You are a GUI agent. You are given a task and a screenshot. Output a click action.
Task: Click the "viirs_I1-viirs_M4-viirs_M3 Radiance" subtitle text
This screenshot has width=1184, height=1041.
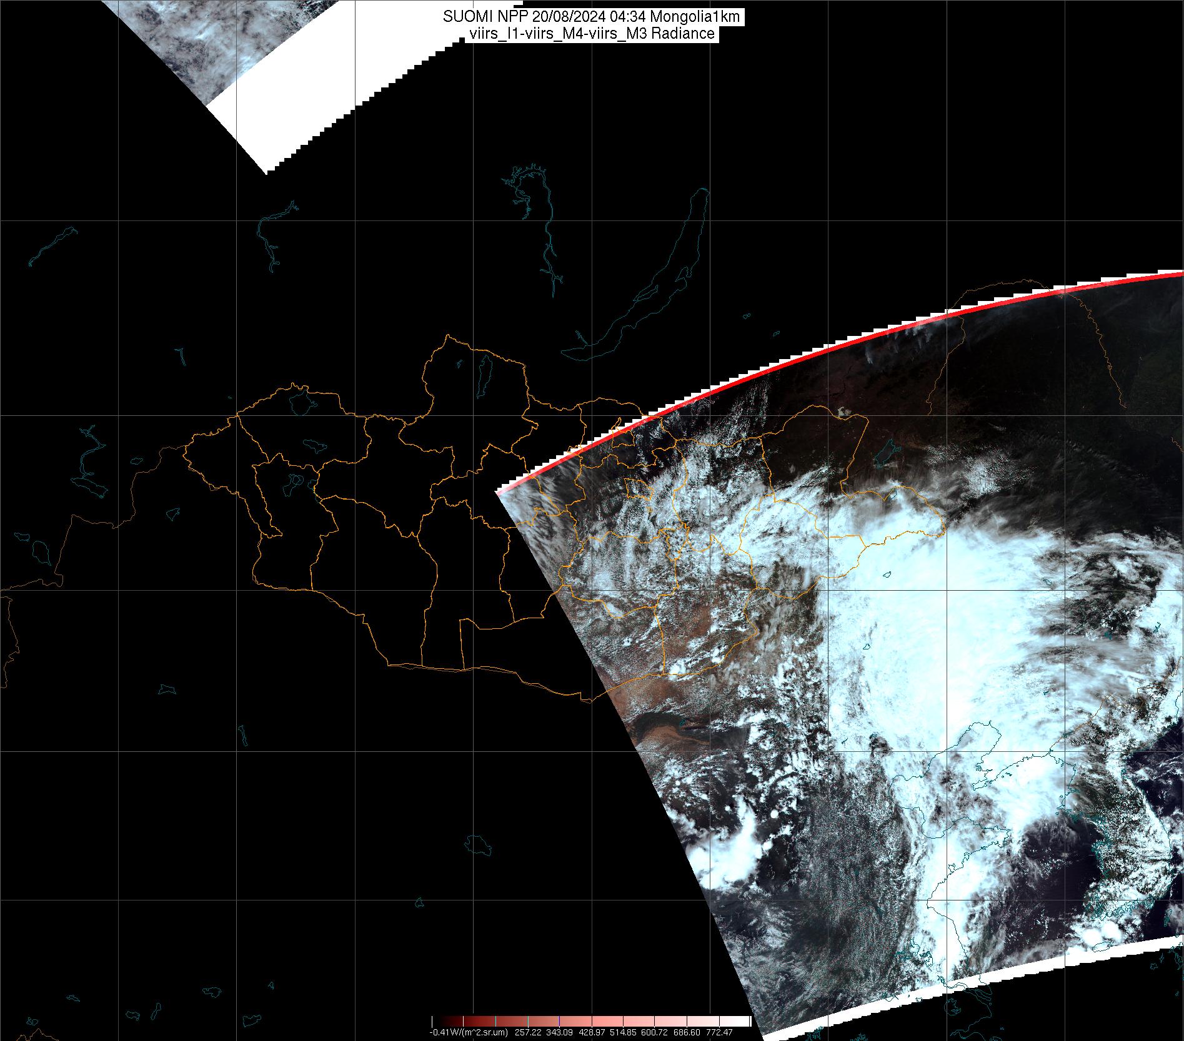pos(592,34)
